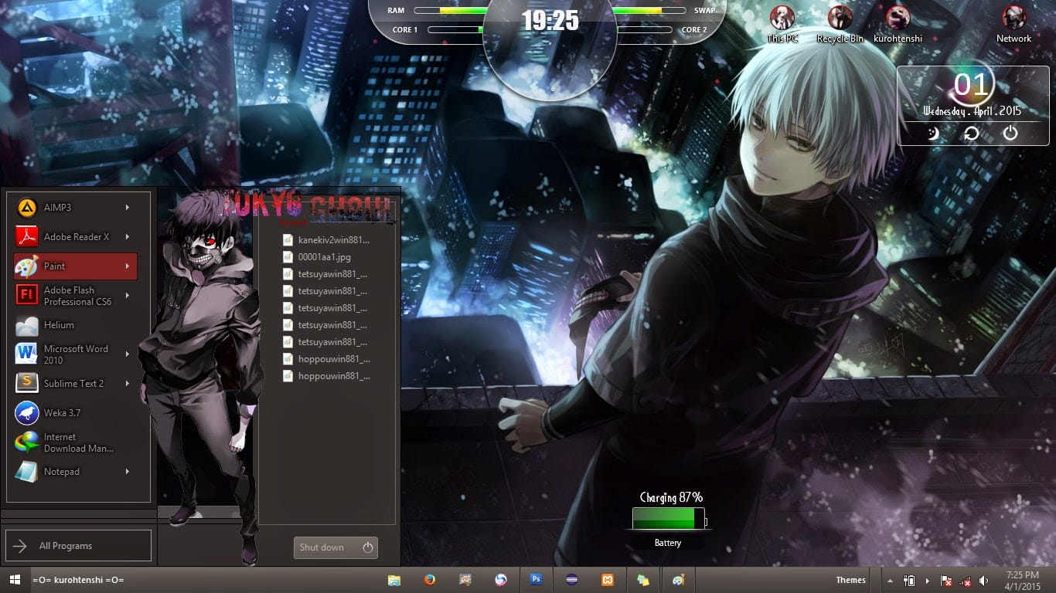Expand the Internet Download Manager submenu arrow
The image size is (1056, 593).
point(128,442)
